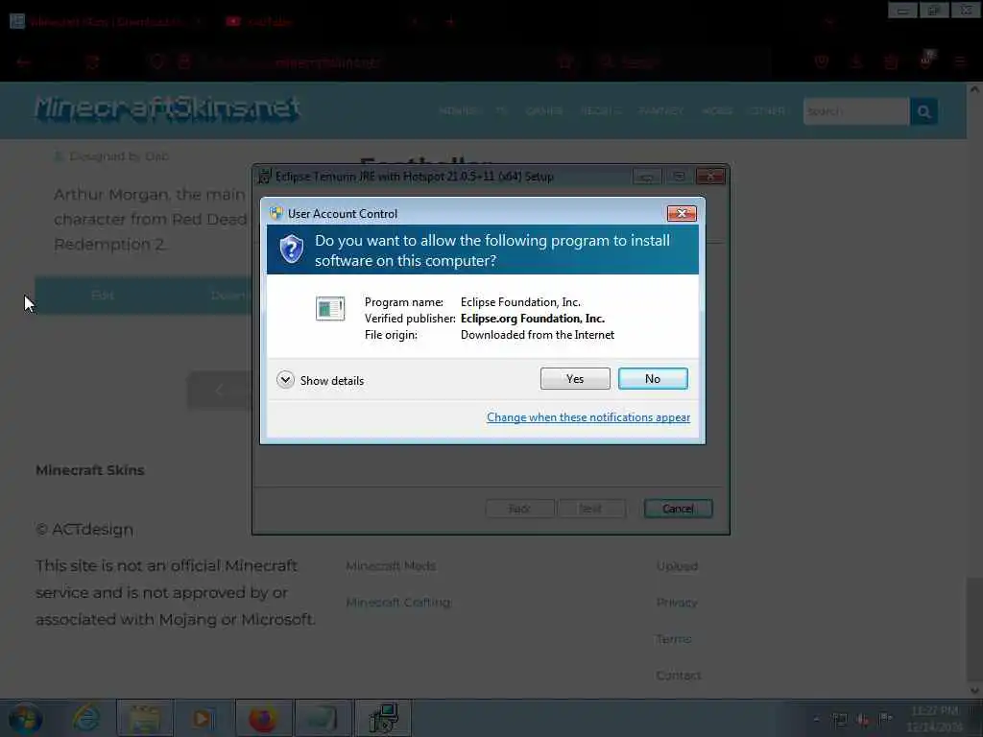Open the Minecraft Crafting footer link
The image size is (983, 737).
[398, 603]
